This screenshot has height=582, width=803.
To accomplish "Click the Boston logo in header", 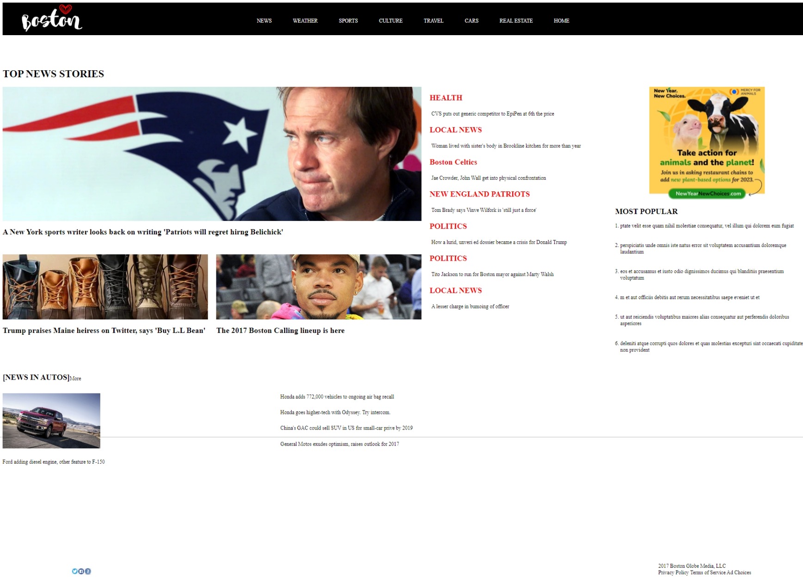I will (52, 18).
